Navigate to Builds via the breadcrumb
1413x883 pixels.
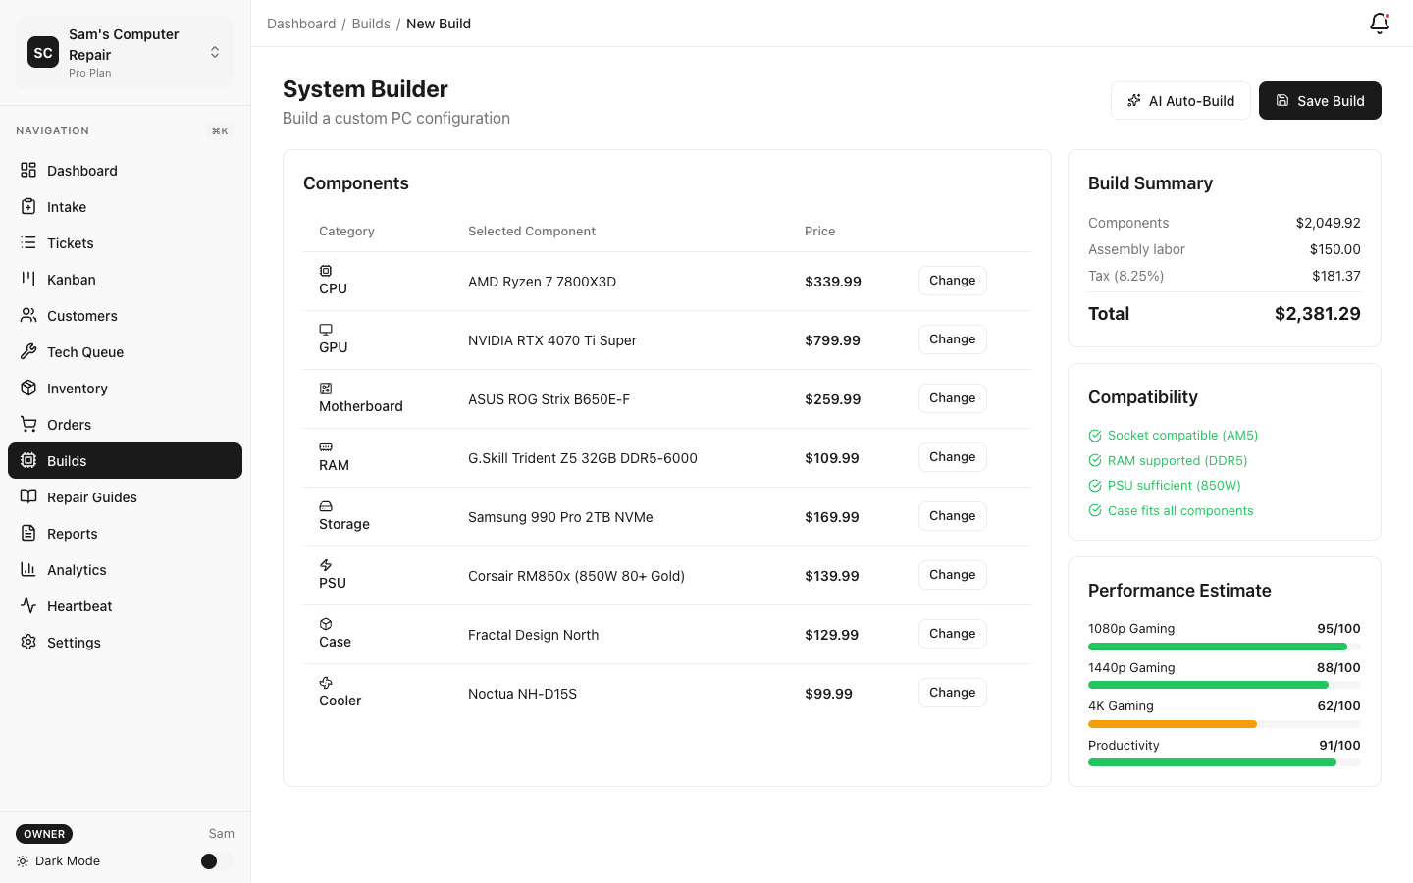click(x=371, y=23)
